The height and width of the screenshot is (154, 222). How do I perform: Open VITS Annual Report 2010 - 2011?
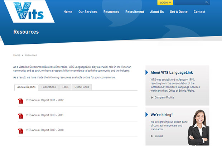point(45,115)
